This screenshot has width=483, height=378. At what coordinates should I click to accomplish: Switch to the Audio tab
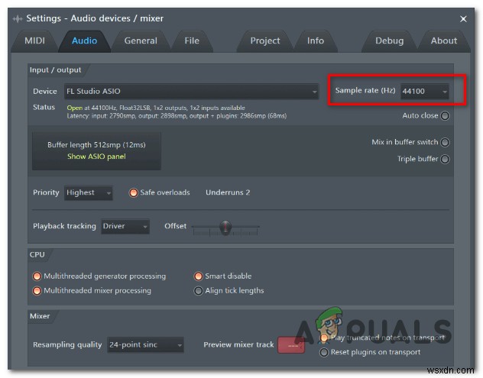[x=84, y=41]
